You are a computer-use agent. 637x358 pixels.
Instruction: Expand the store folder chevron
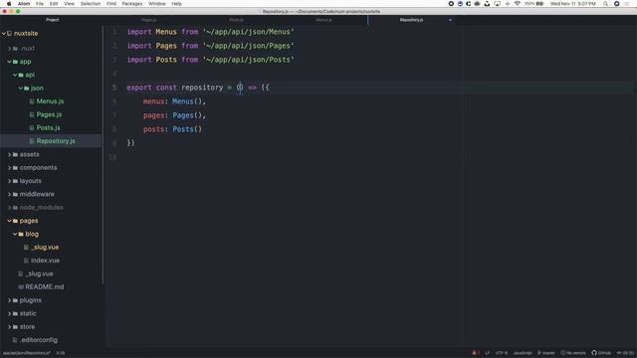coord(9,327)
